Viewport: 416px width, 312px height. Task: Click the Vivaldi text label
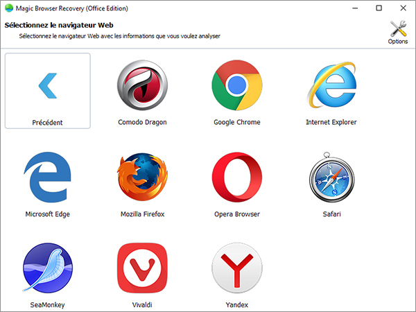click(x=142, y=305)
